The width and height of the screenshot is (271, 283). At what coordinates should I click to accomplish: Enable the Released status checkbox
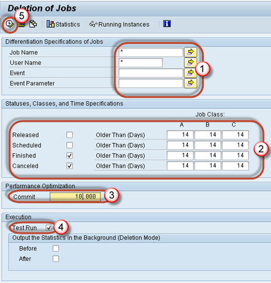70,135
